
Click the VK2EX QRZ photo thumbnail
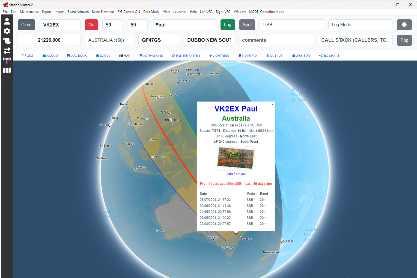point(236,159)
